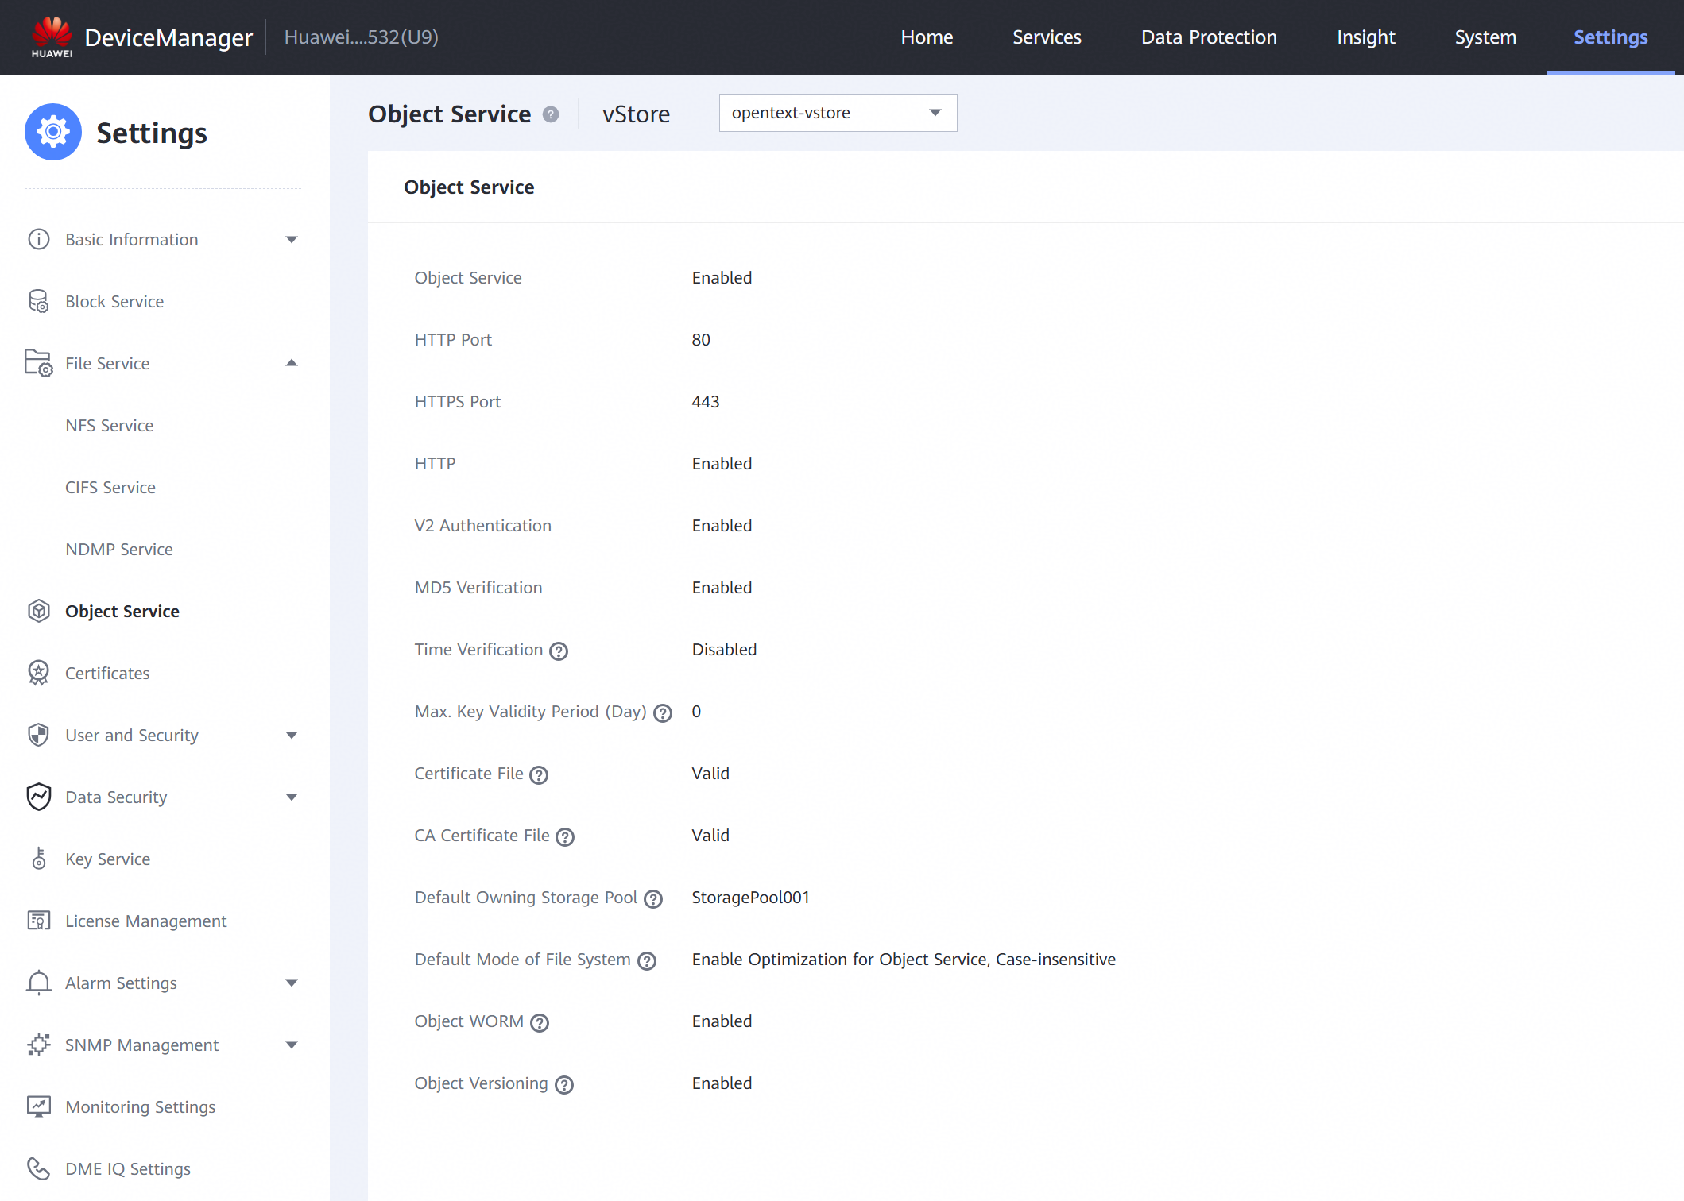1684x1201 pixels.
Task: Click help icon beside Object Service heading
Action: [x=551, y=114]
